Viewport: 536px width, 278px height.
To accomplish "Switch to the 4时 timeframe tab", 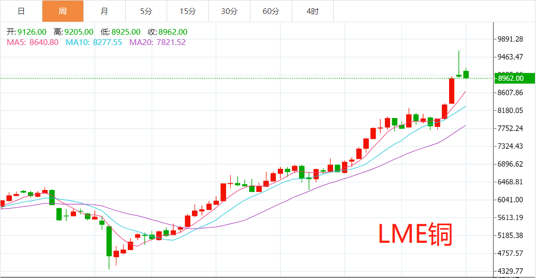I will coord(312,11).
